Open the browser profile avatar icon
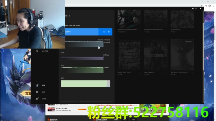Image resolution: width=216 pixels, height=121 pixels. click(209, 6)
